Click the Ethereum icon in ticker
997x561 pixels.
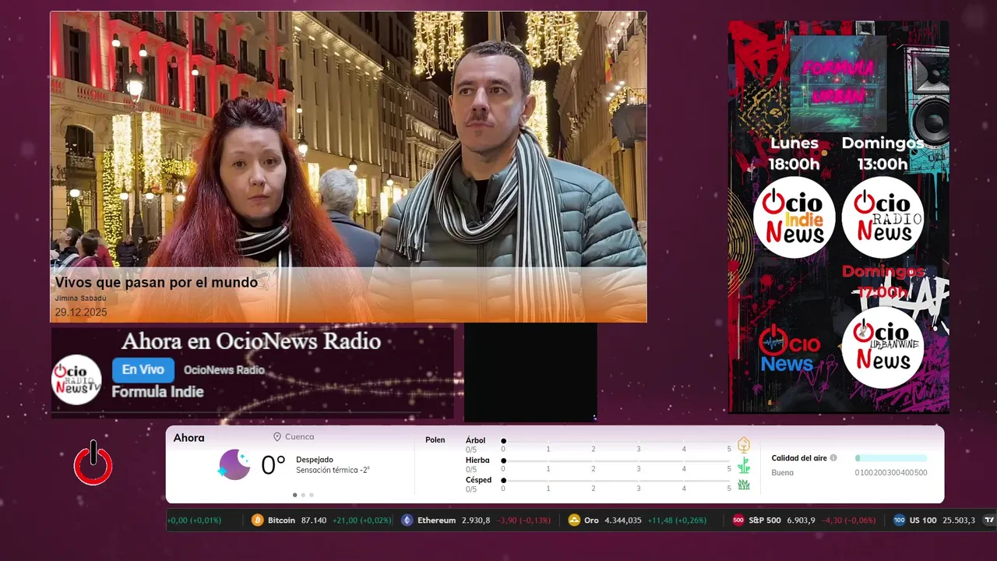407,520
